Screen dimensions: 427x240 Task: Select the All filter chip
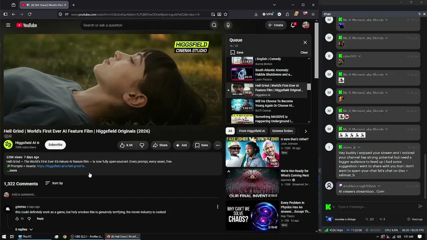click(230, 131)
